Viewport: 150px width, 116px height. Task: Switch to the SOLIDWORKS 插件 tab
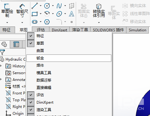point(108,30)
